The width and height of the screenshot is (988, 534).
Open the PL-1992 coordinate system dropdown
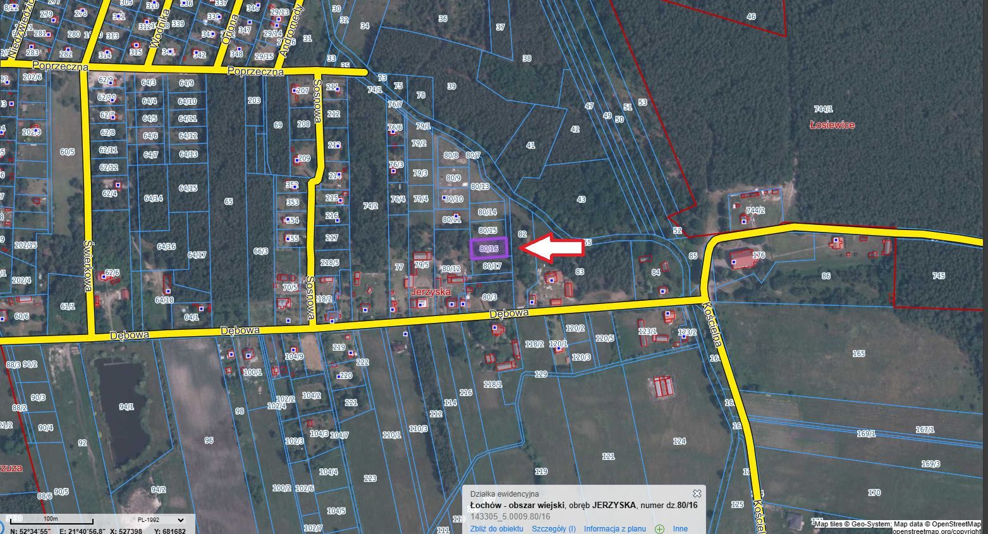(161, 520)
